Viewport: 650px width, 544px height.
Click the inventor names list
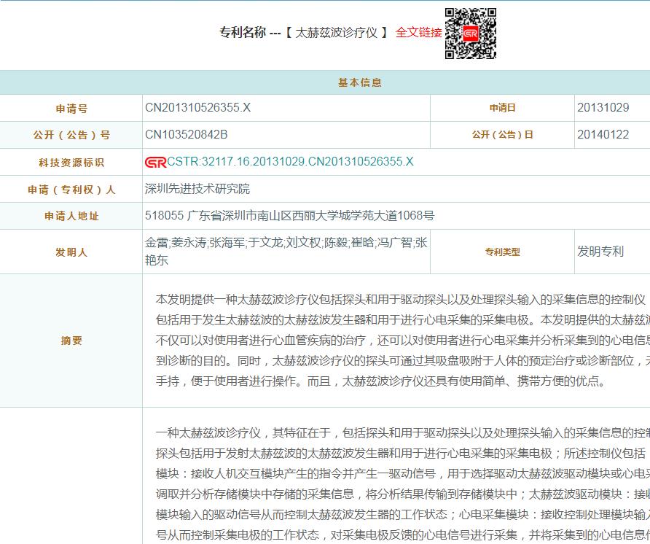pyautogui.click(x=286, y=251)
